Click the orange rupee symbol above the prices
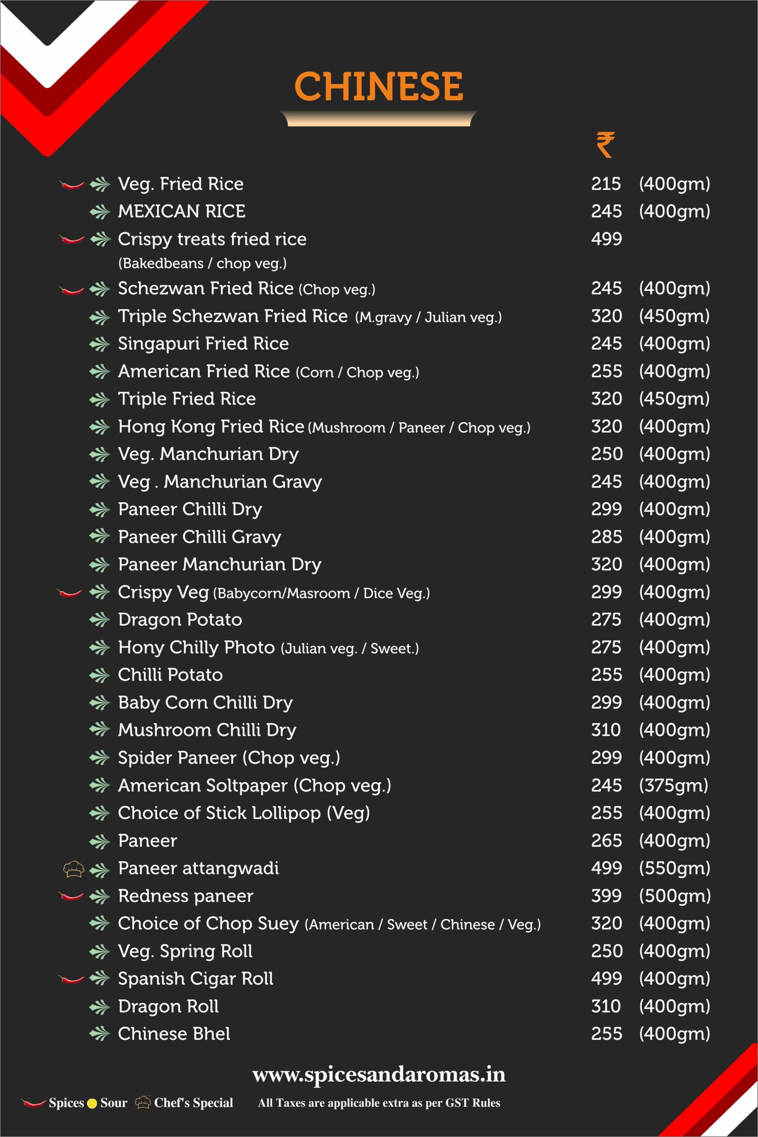 (605, 145)
